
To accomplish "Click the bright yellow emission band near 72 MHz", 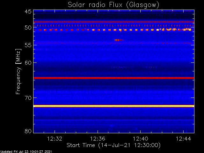I will click(x=114, y=106).
